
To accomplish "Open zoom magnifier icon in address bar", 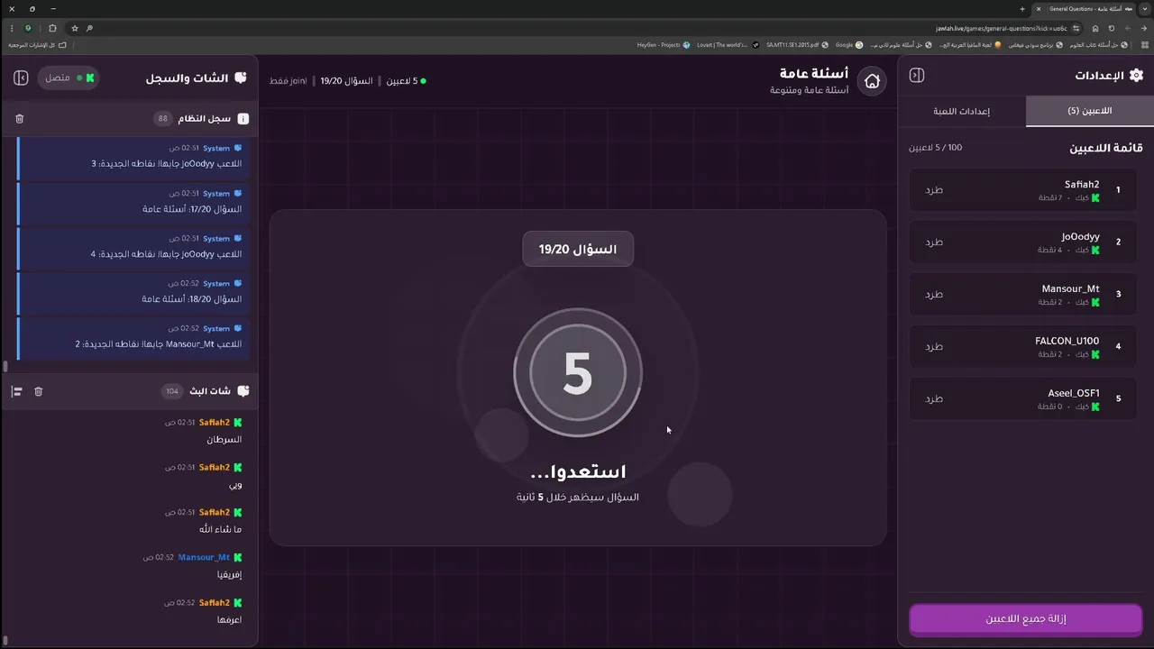I will tap(89, 28).
